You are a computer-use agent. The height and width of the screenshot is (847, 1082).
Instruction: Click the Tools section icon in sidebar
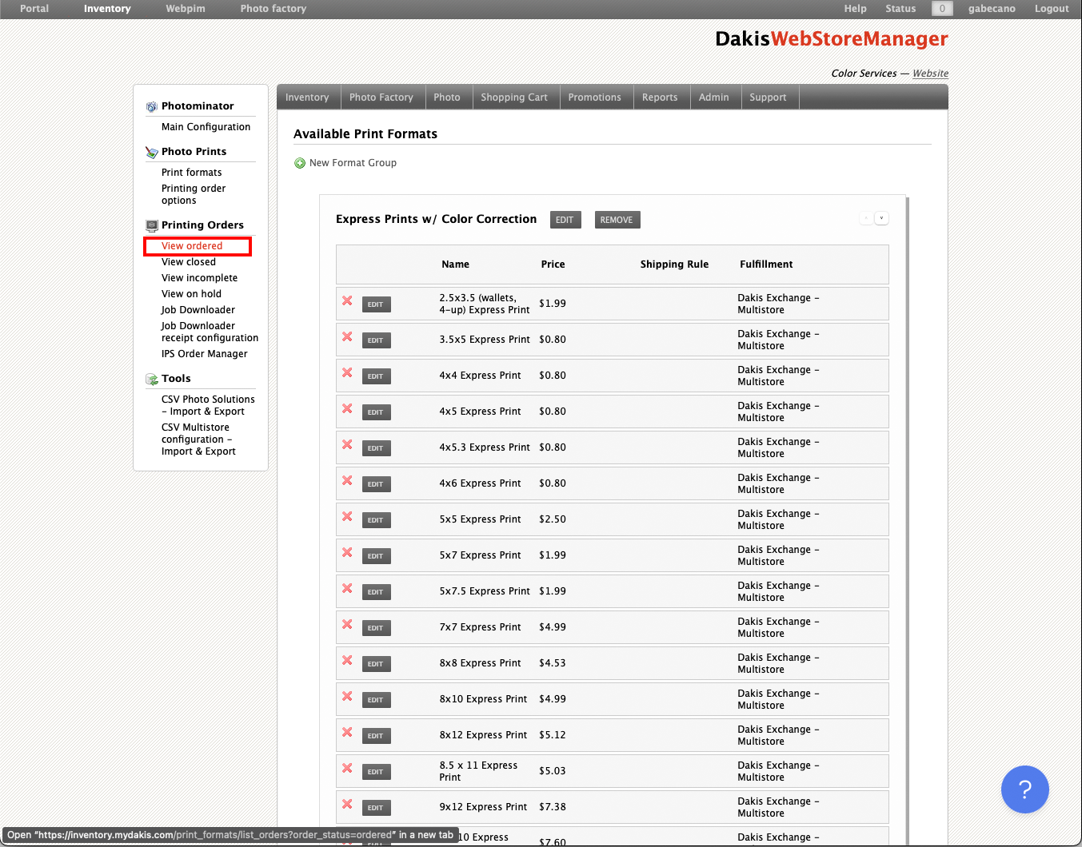[x=151, y=380]
